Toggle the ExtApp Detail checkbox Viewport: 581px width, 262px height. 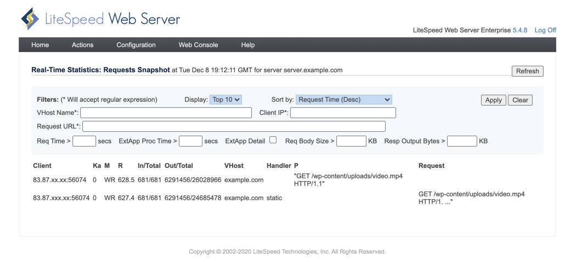pos(273,140)
